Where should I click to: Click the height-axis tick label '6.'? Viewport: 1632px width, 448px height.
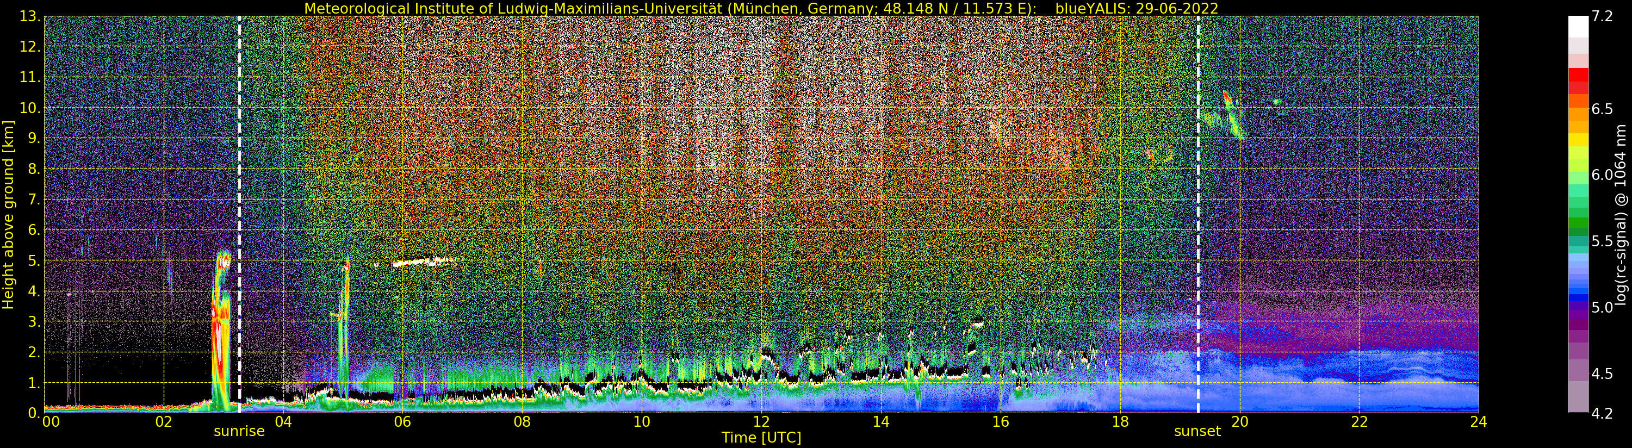click(33, 230)
